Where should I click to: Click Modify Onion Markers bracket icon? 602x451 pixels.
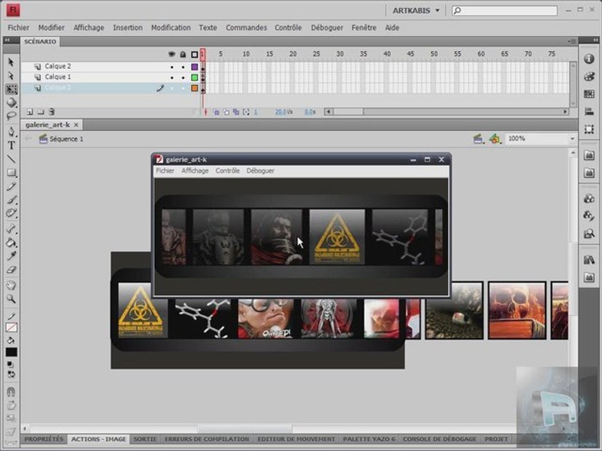(x=246, y=112)
